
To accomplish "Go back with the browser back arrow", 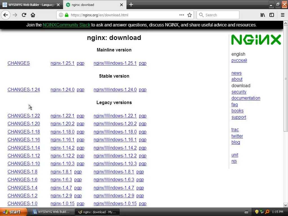I will point(6,15).
